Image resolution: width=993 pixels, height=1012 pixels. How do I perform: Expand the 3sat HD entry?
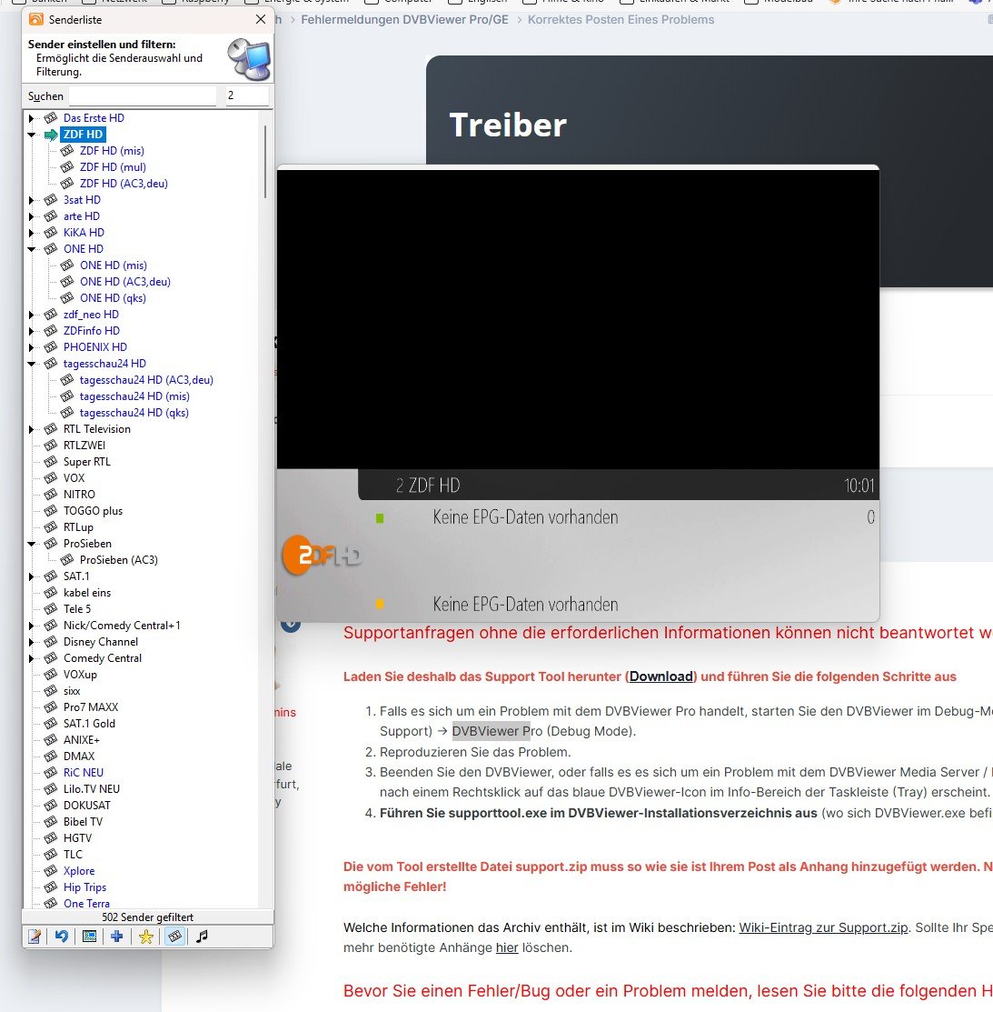click(x=31, y=200)
